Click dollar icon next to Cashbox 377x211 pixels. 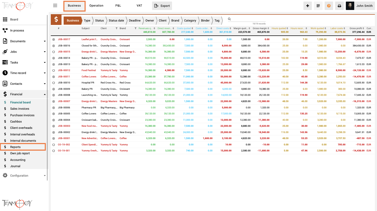[x=5, y=122]
